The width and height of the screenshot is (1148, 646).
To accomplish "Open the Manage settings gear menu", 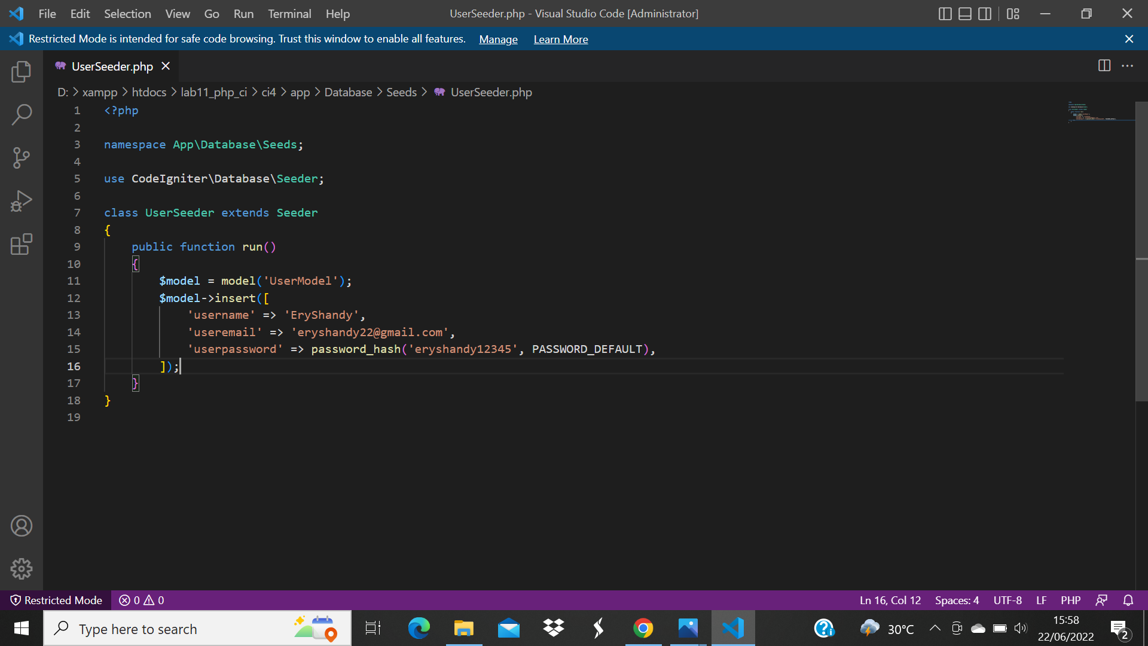I will click(22, 569).
